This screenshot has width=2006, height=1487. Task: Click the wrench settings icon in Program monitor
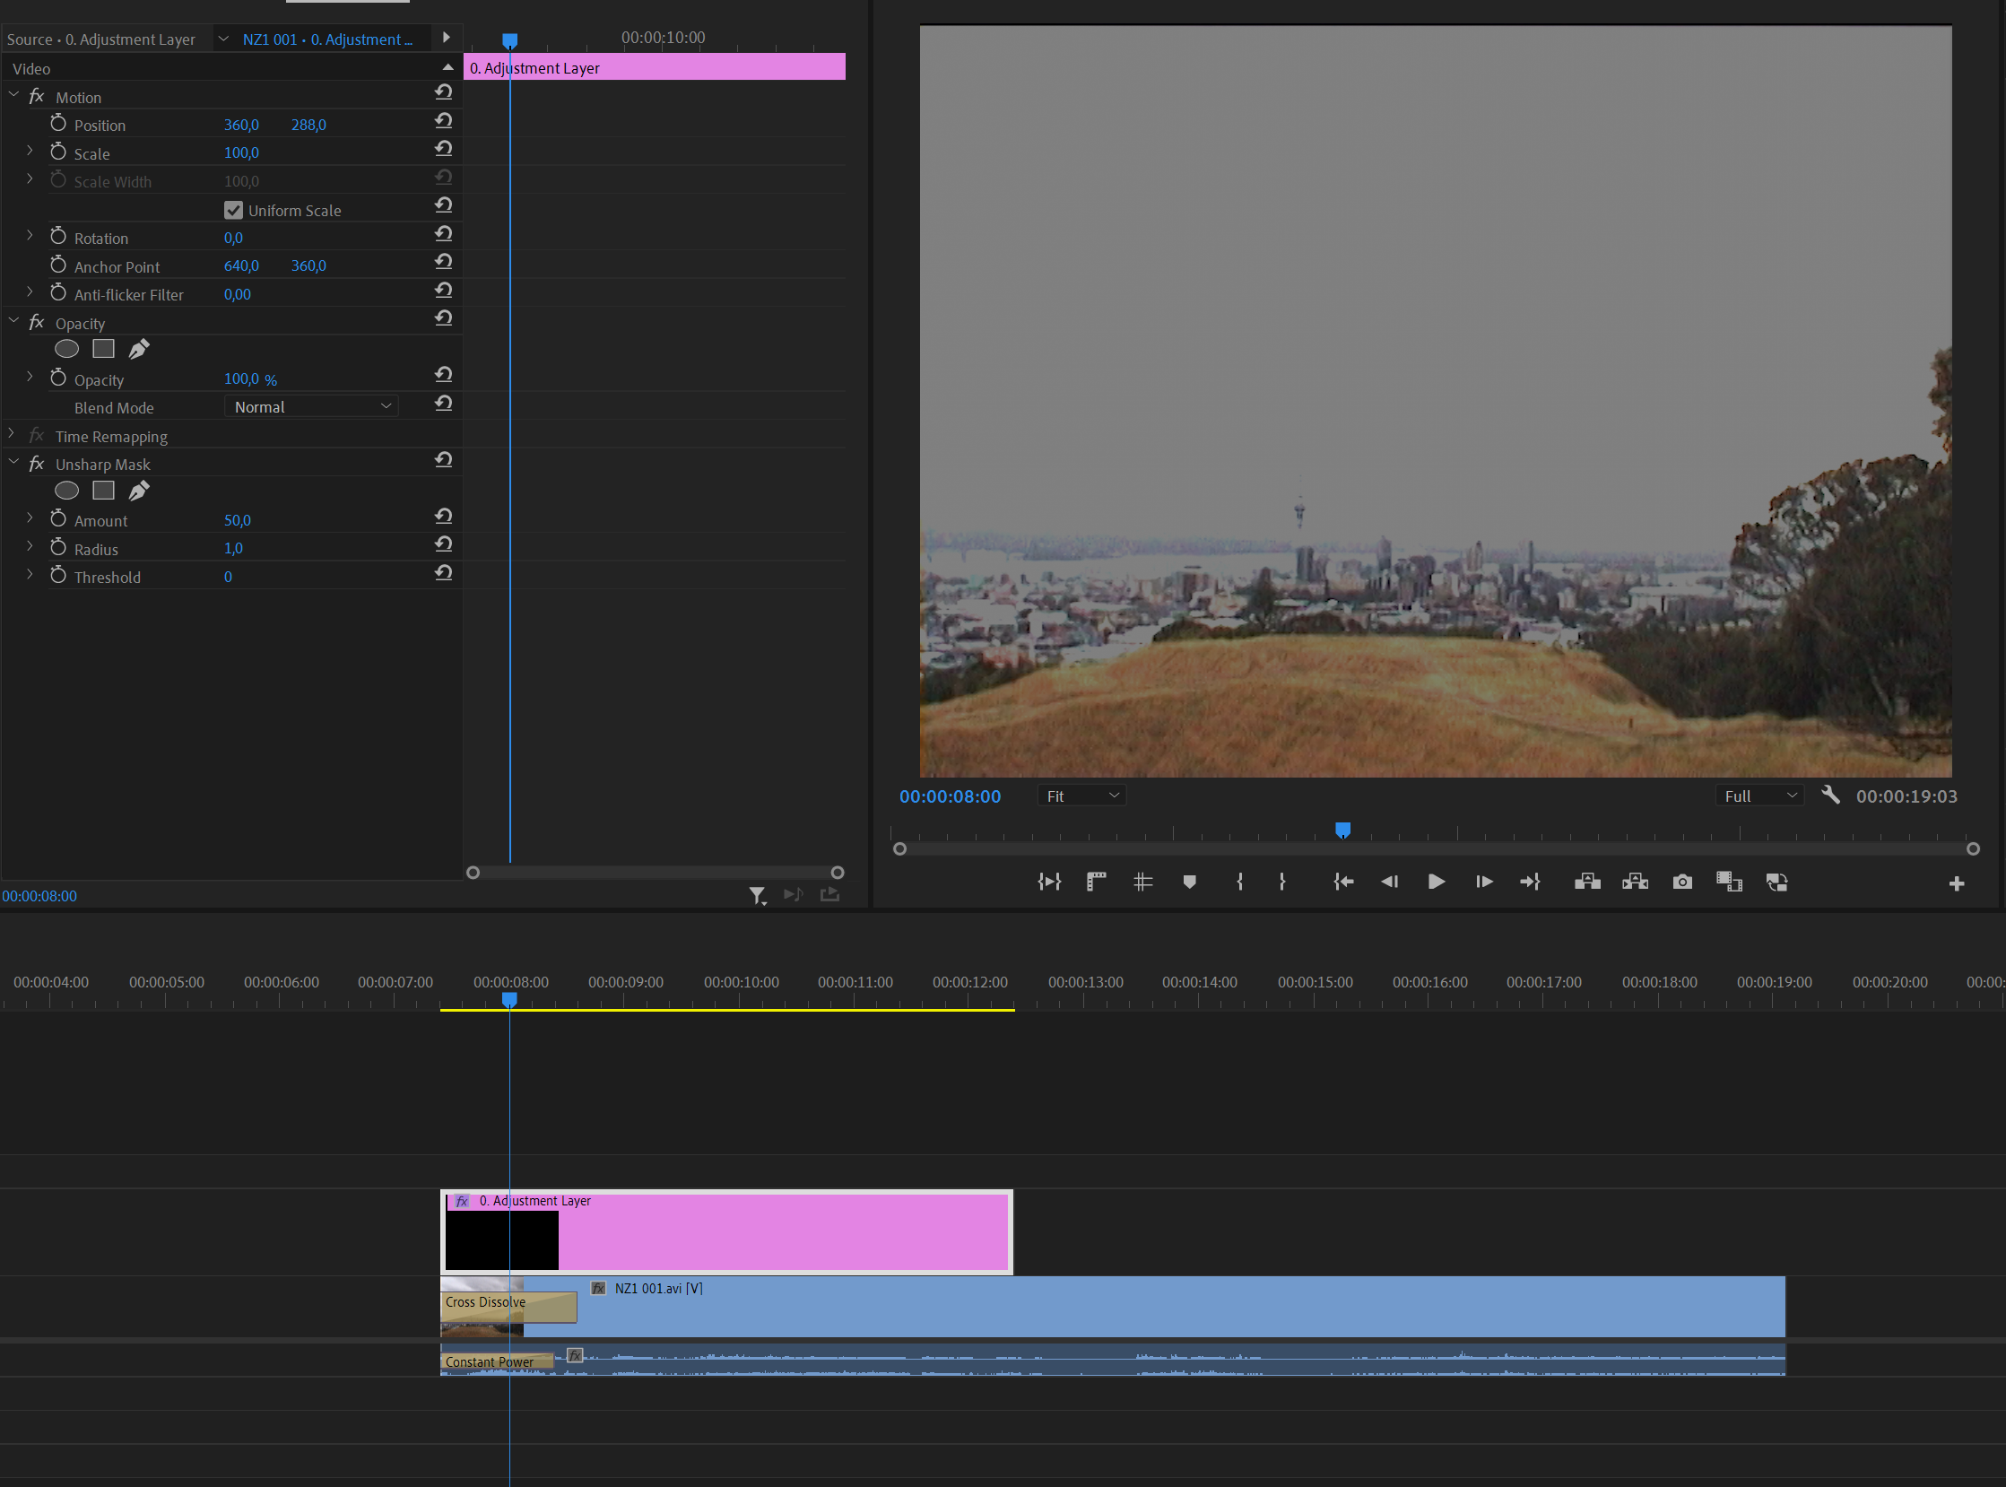[x=1831, y=796]
